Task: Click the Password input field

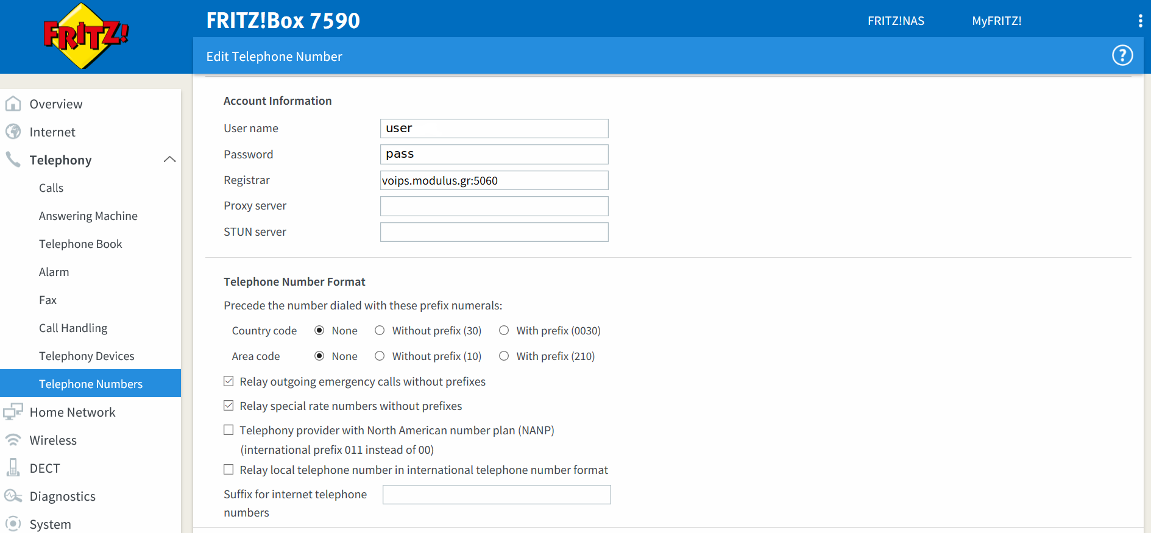Action: click(x=494, y=154)
